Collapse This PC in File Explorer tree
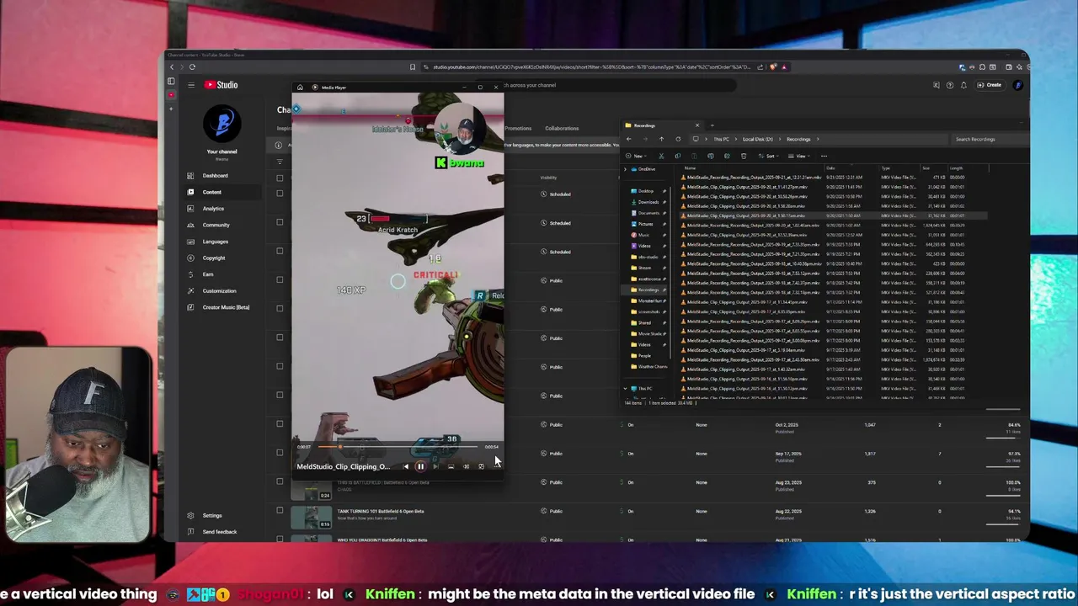This screenshot has height=606, width=1078. point(626,389)
